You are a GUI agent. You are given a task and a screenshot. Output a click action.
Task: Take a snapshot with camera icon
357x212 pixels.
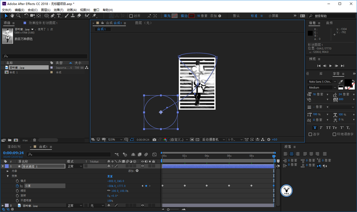154,139
